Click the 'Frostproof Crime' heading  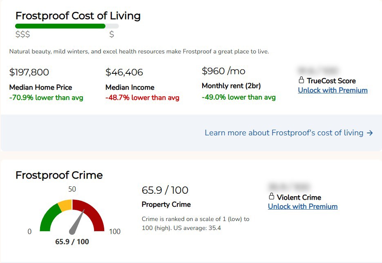click(x=59, y=175)
